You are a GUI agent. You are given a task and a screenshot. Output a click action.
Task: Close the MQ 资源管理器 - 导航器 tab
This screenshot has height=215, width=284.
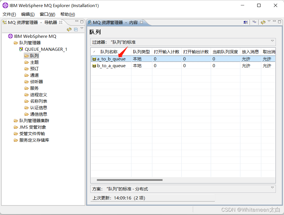tap(61, 22)
